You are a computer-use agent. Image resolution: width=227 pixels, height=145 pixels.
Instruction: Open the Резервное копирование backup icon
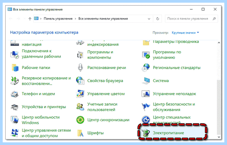coord(15,81)
